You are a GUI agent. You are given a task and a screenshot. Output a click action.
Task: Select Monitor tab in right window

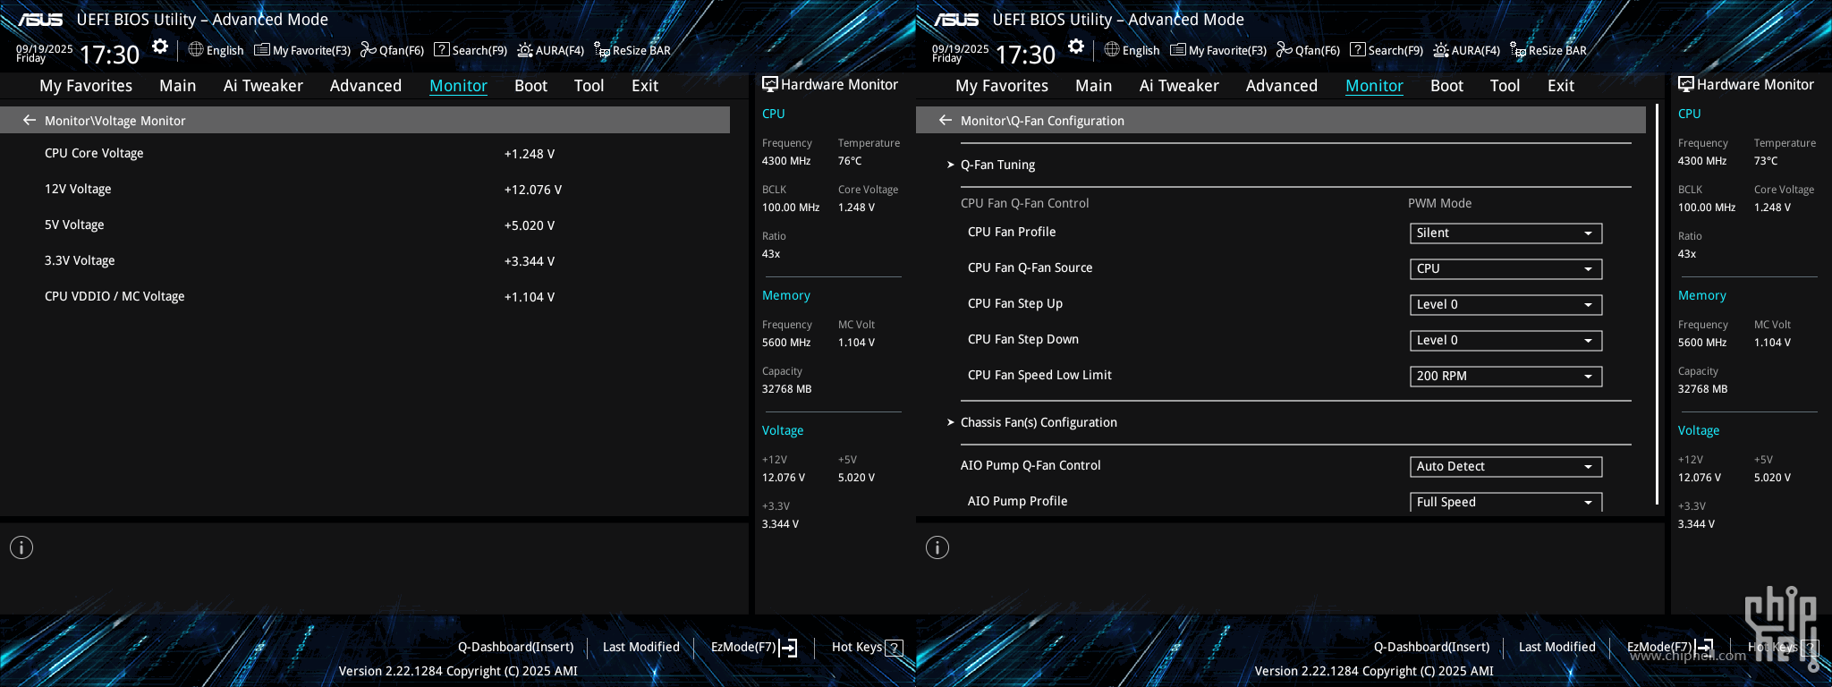[1374, 86]
